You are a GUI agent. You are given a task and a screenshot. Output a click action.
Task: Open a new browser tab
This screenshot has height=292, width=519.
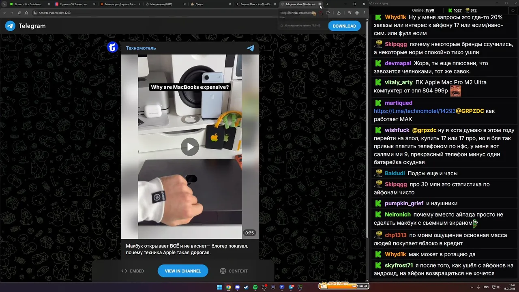click(327, 4)
